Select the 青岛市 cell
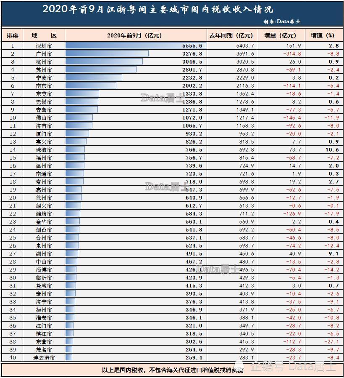Screen dimensions: 344x378 [x=44, y=110]
